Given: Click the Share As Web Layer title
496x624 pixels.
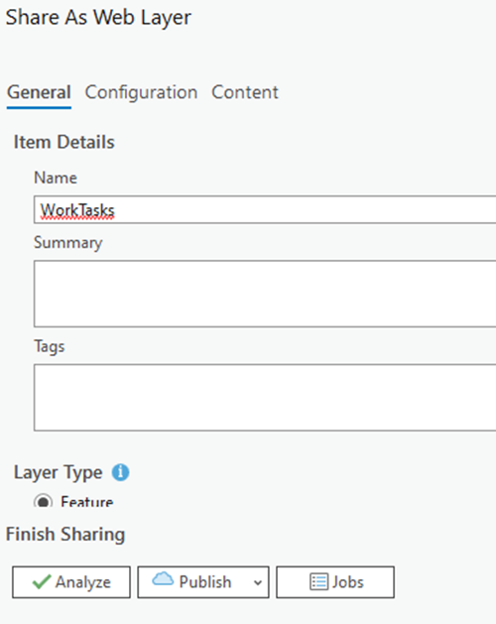Looking at the screenshot, I should pos(98,18).
